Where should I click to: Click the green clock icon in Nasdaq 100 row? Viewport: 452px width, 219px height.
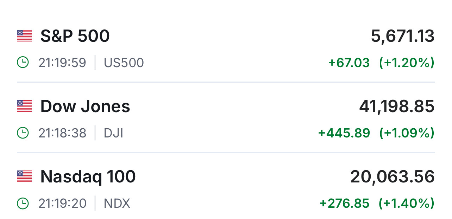tap(23, 203)
